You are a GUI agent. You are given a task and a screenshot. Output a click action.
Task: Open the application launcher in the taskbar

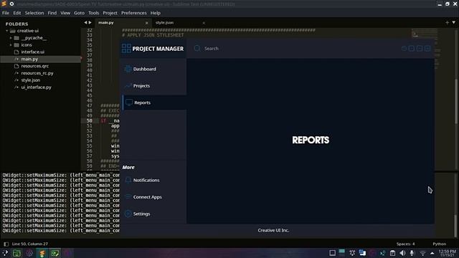coord(5,253)
